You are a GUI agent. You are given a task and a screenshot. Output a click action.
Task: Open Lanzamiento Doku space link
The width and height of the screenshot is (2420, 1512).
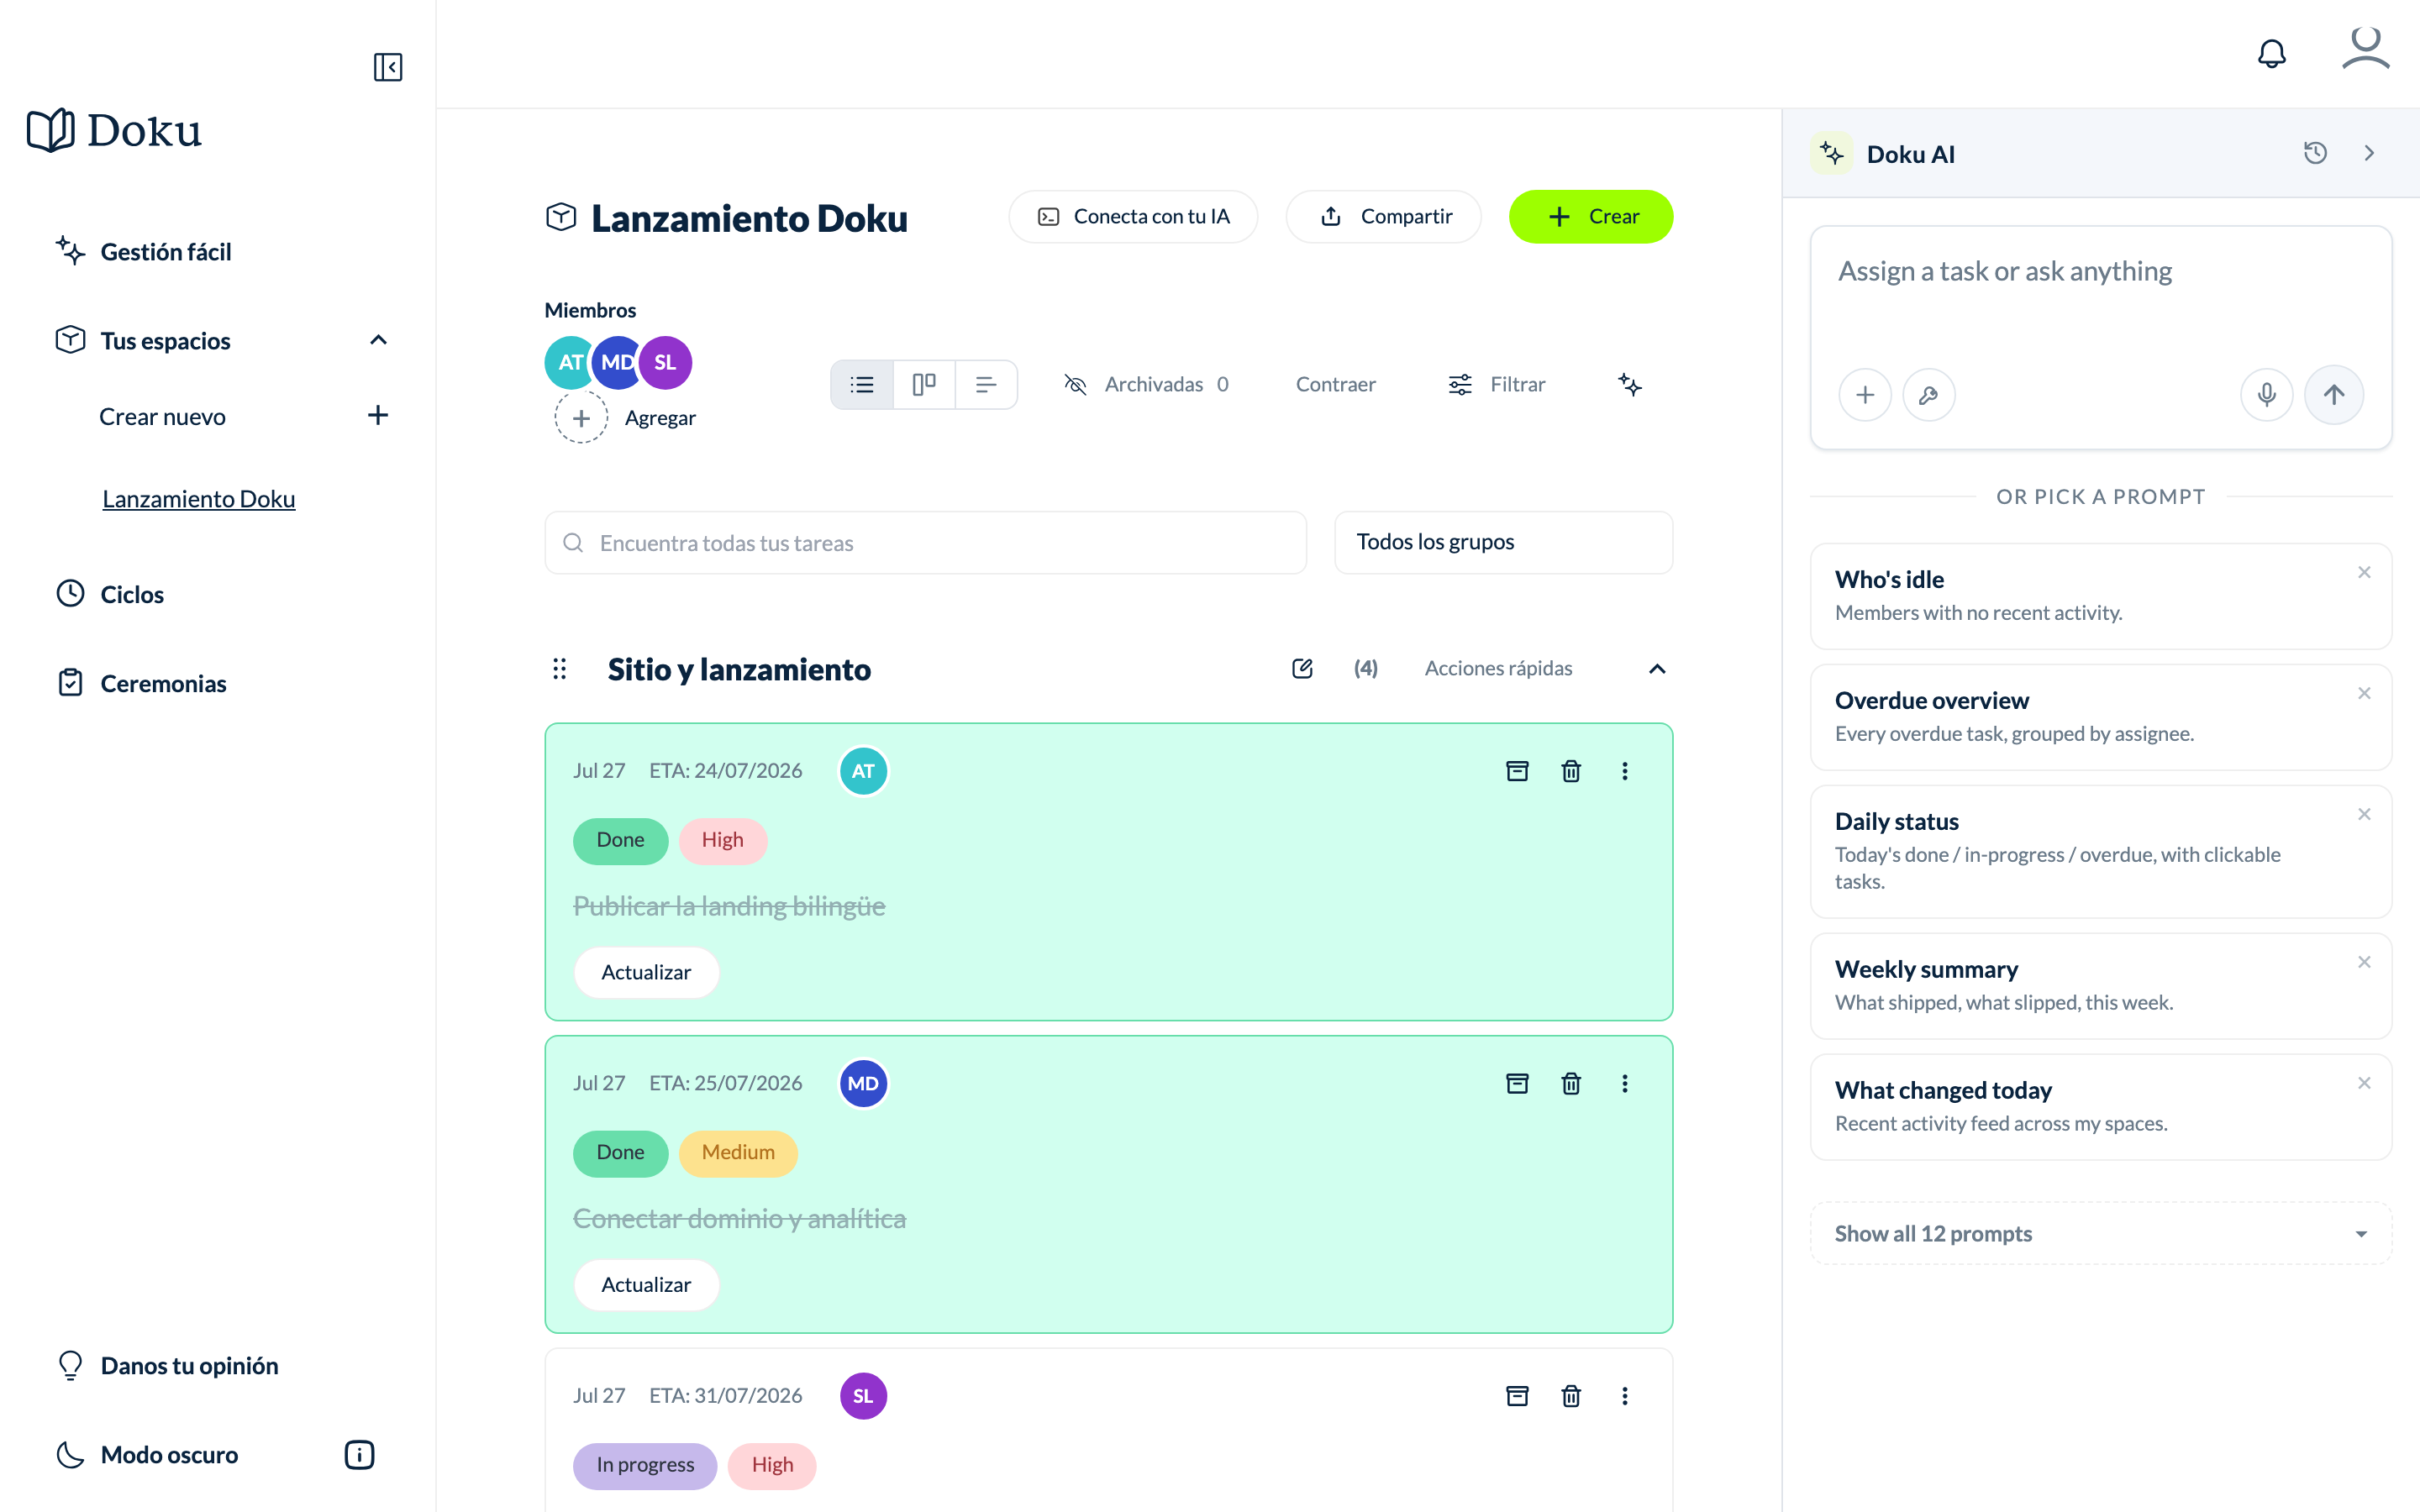[x=198, y=498]
